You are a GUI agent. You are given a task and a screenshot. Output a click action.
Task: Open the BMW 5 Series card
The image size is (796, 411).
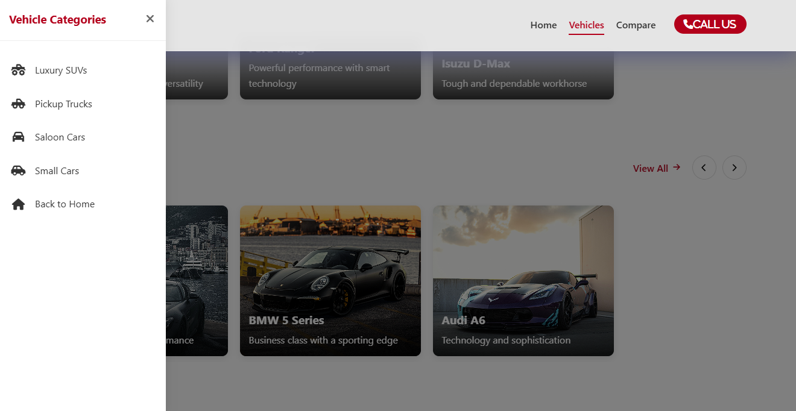pos(330,281)
